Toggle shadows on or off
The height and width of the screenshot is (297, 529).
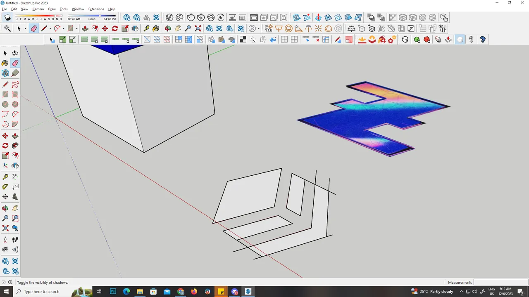click(x=7, y=18)
